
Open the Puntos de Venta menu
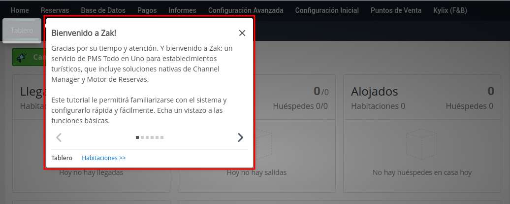(x=396, y=10)
